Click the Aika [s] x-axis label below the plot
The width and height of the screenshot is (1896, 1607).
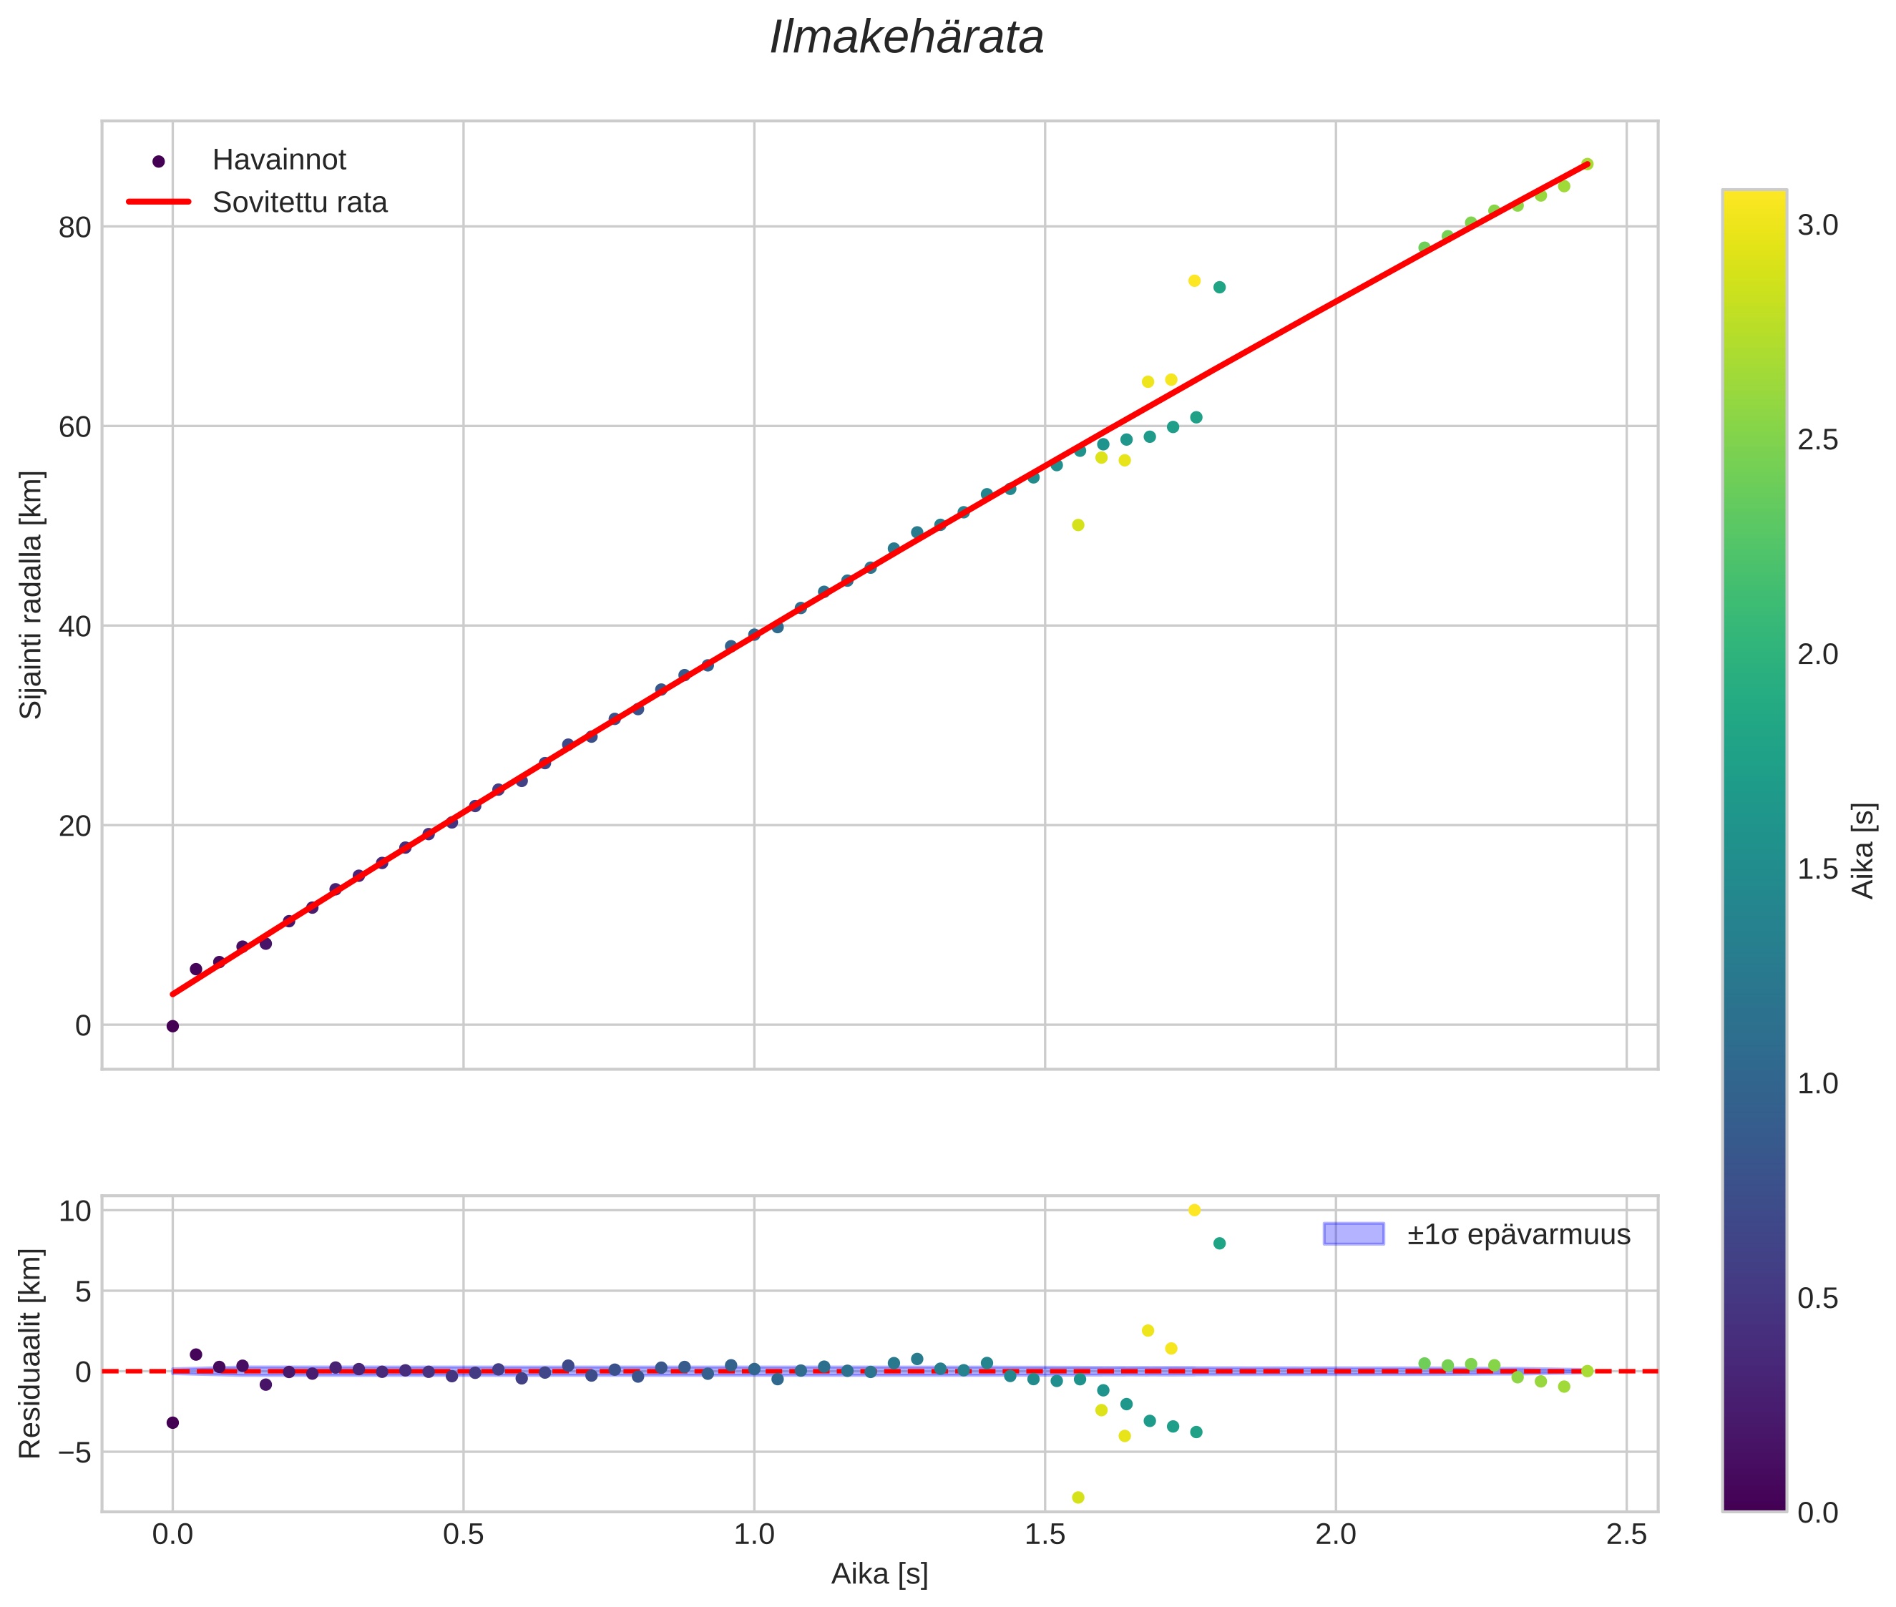(x=879, y=1573)
